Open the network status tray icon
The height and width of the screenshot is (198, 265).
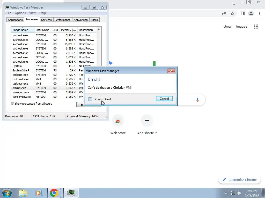click(233, 193)
